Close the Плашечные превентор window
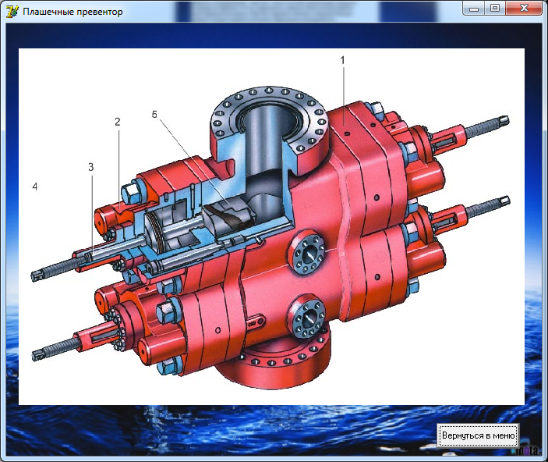The width and height of the screenshot is (548, 462). click(524, 9)
